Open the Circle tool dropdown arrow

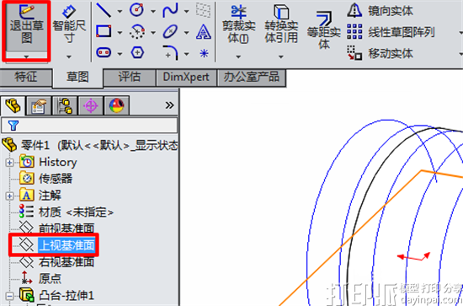153,12
